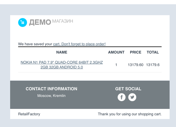Click the RetailFactory footer text

click(29, 114)
